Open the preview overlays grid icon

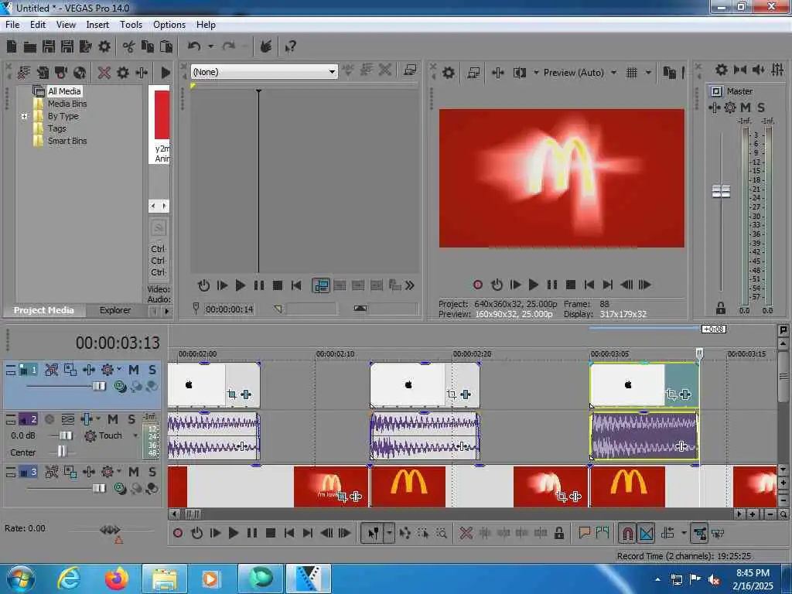pos(632,73)
